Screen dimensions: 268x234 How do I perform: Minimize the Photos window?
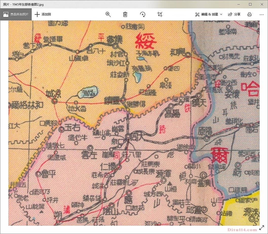[238, 4]
